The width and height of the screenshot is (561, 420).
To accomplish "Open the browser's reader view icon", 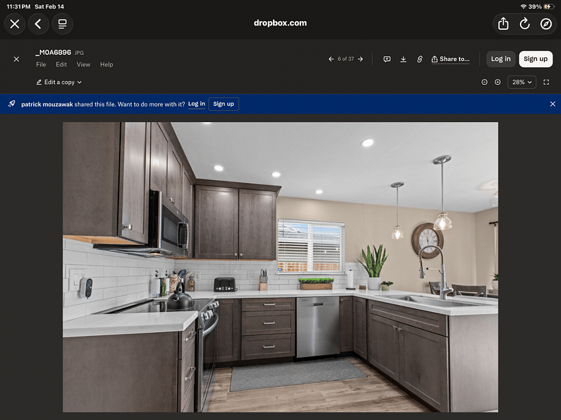I will tap(62, 24).
